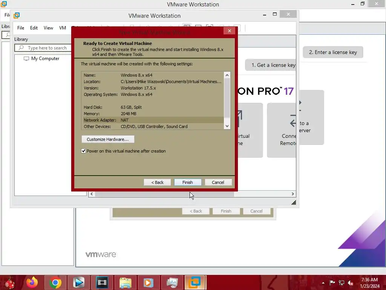Image resolution: width=386 pixels, height=290 pixels.
Task: Open the Edit menu
Action: (34, 28)
